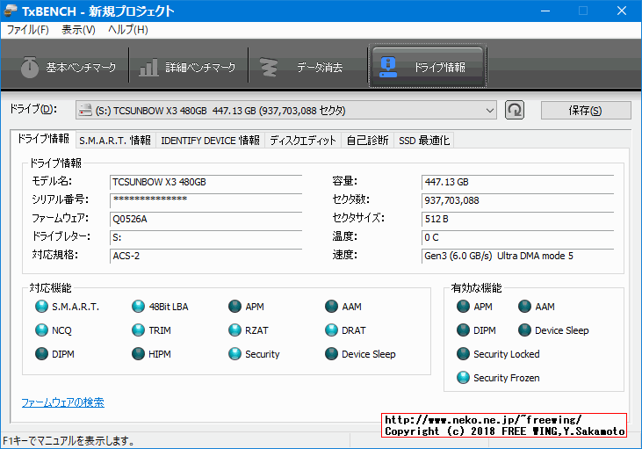Image resolution: width=642 pixels, height=449 pixels.
Task: Click the ファームウェアの検索 link
Action: 62,402
